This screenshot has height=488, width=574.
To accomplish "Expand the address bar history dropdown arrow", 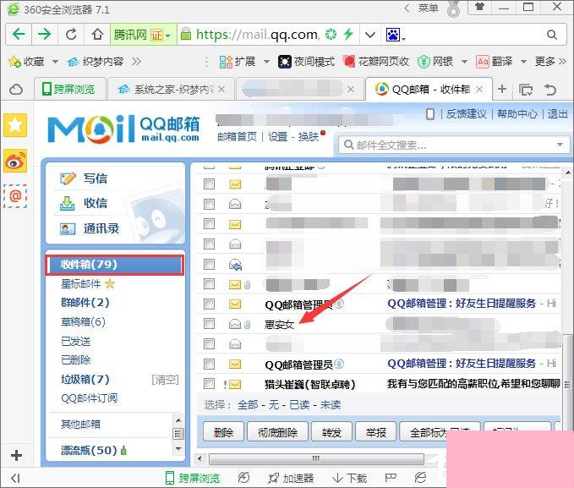I will coord(370,35).
